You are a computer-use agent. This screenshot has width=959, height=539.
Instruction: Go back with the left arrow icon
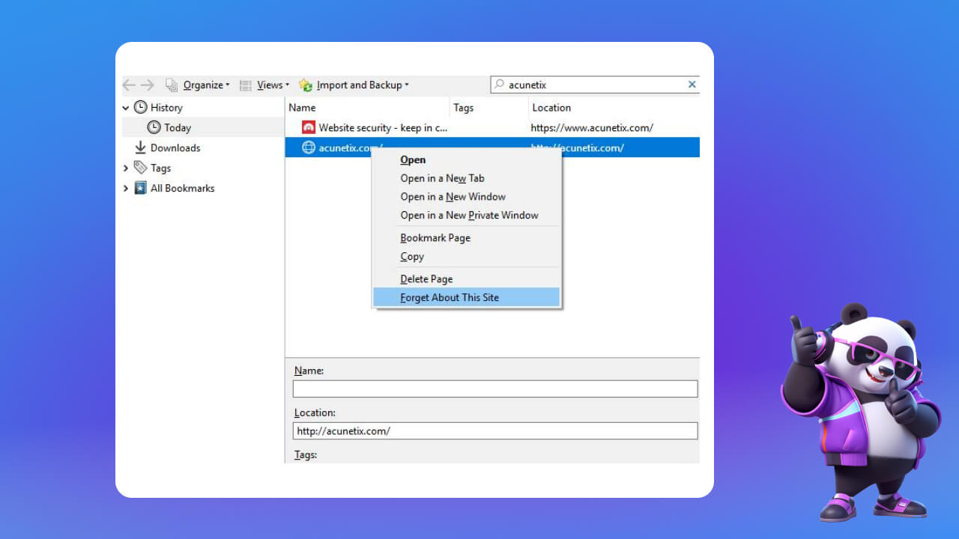[129, 85]
